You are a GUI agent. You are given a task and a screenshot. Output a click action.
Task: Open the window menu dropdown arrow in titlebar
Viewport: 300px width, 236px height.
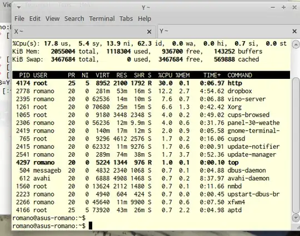tap(19, 7)
